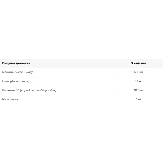The width and height of the screenshot is (163, 163).
Task: Click the '400 мг' value cell
Action: [139, 72]
